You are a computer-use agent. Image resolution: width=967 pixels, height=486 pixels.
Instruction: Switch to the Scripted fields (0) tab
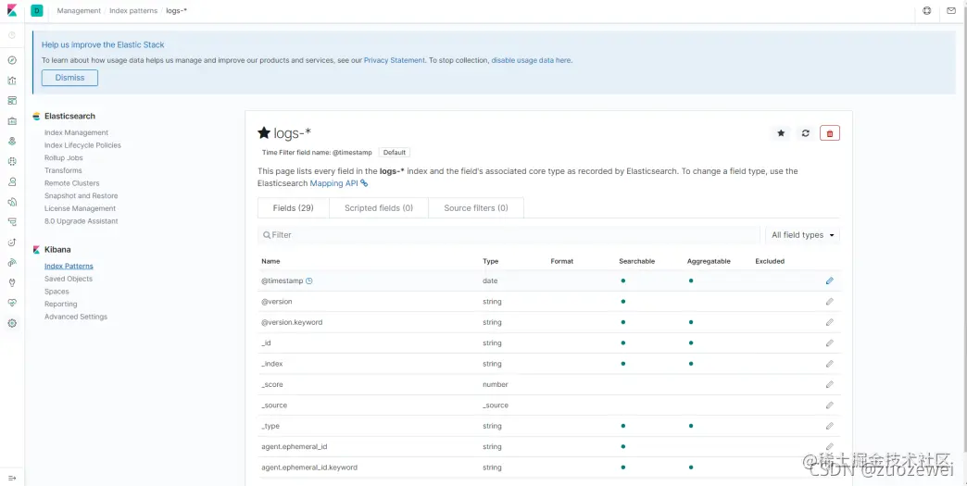[379, 208]
